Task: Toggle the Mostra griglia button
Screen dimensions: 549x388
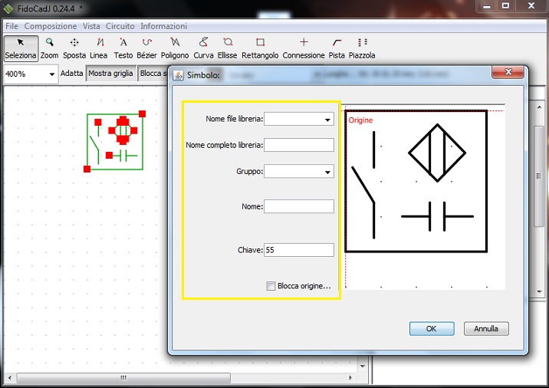Action: coord(111,74)
